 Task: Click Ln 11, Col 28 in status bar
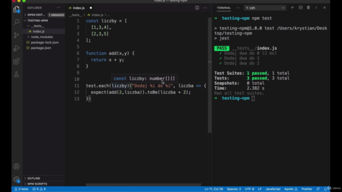point(214,189)
